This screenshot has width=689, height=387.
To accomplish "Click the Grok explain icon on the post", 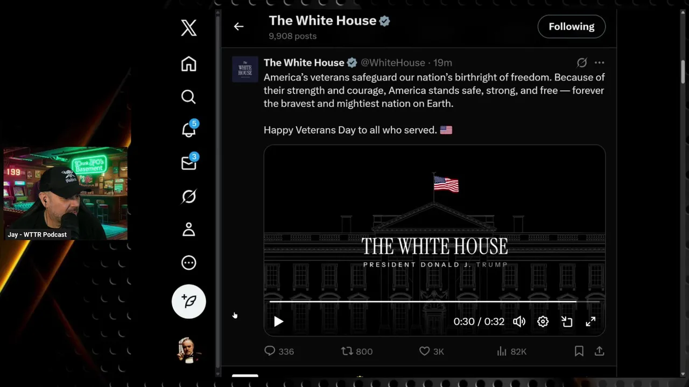I will tap(582, 63).
